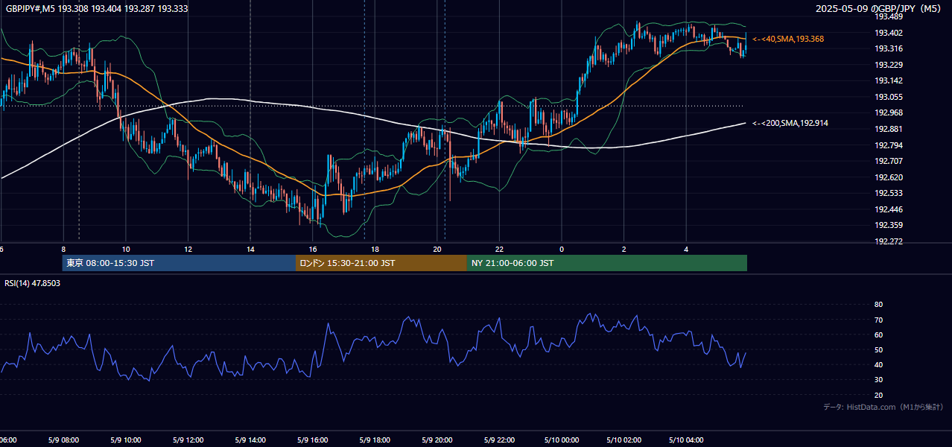Click the RSI axis level 70
Viewport: 952px width, 447px height.
[879, 320]
